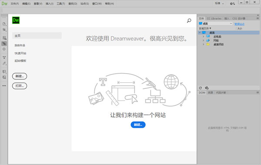The image size is (261, 165).
Task: Click the search magnifier on start screen
Action: point(189,20)
